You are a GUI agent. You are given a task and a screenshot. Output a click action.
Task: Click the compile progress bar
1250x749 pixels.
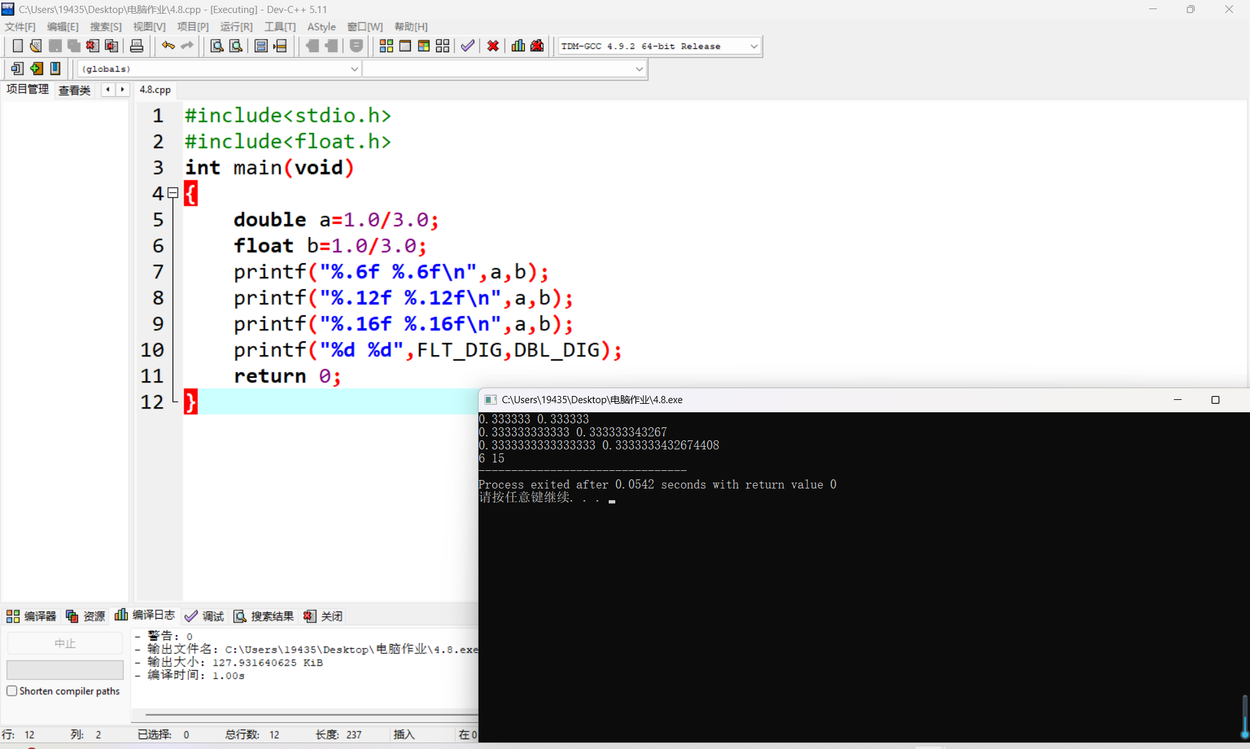[x=64, y=670]
